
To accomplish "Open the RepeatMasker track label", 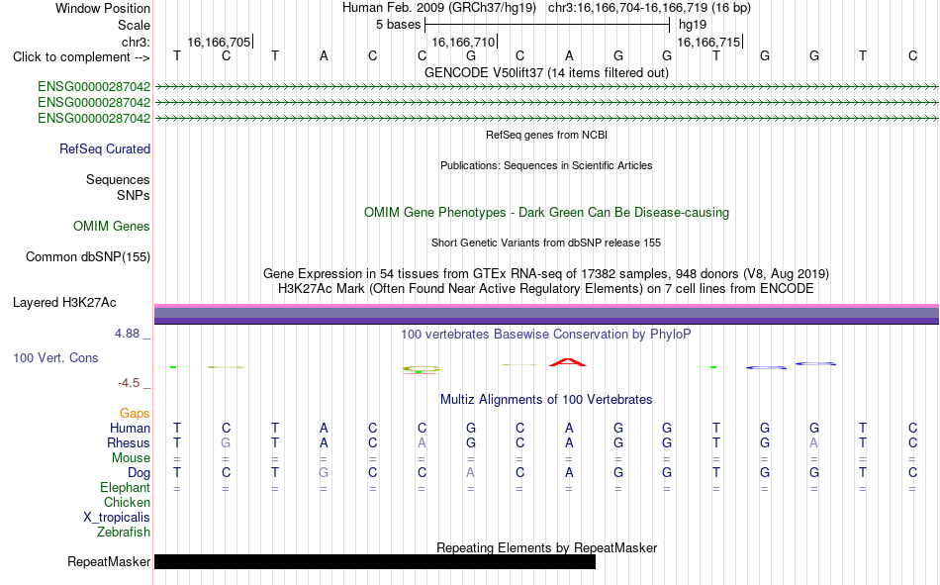I will (x=109, y=561).
